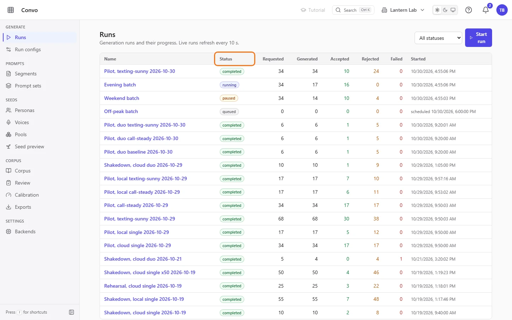Click the Exports download icon in sidebar
The image size is (512, 320).
9,207
